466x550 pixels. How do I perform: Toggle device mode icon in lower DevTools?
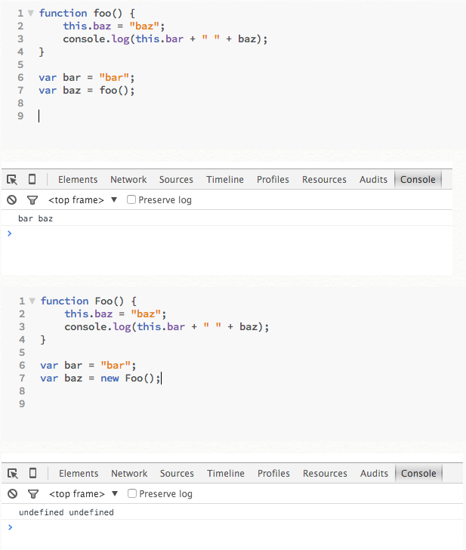click(x=32, y=473)
